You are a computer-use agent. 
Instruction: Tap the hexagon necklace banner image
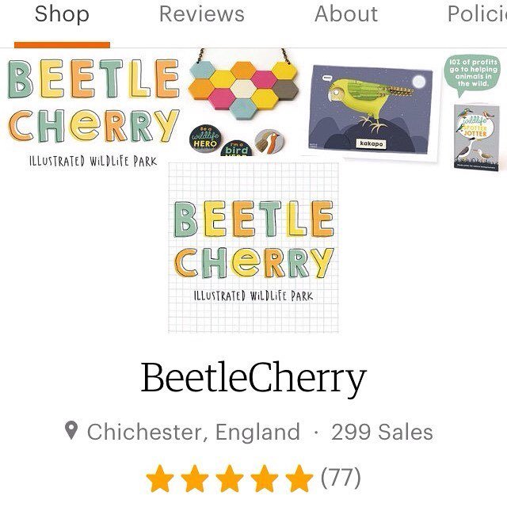[x=243, y=85]
